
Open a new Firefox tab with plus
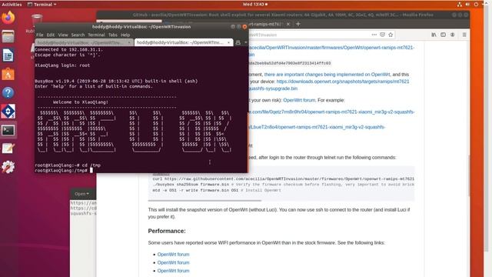[298, 24]
